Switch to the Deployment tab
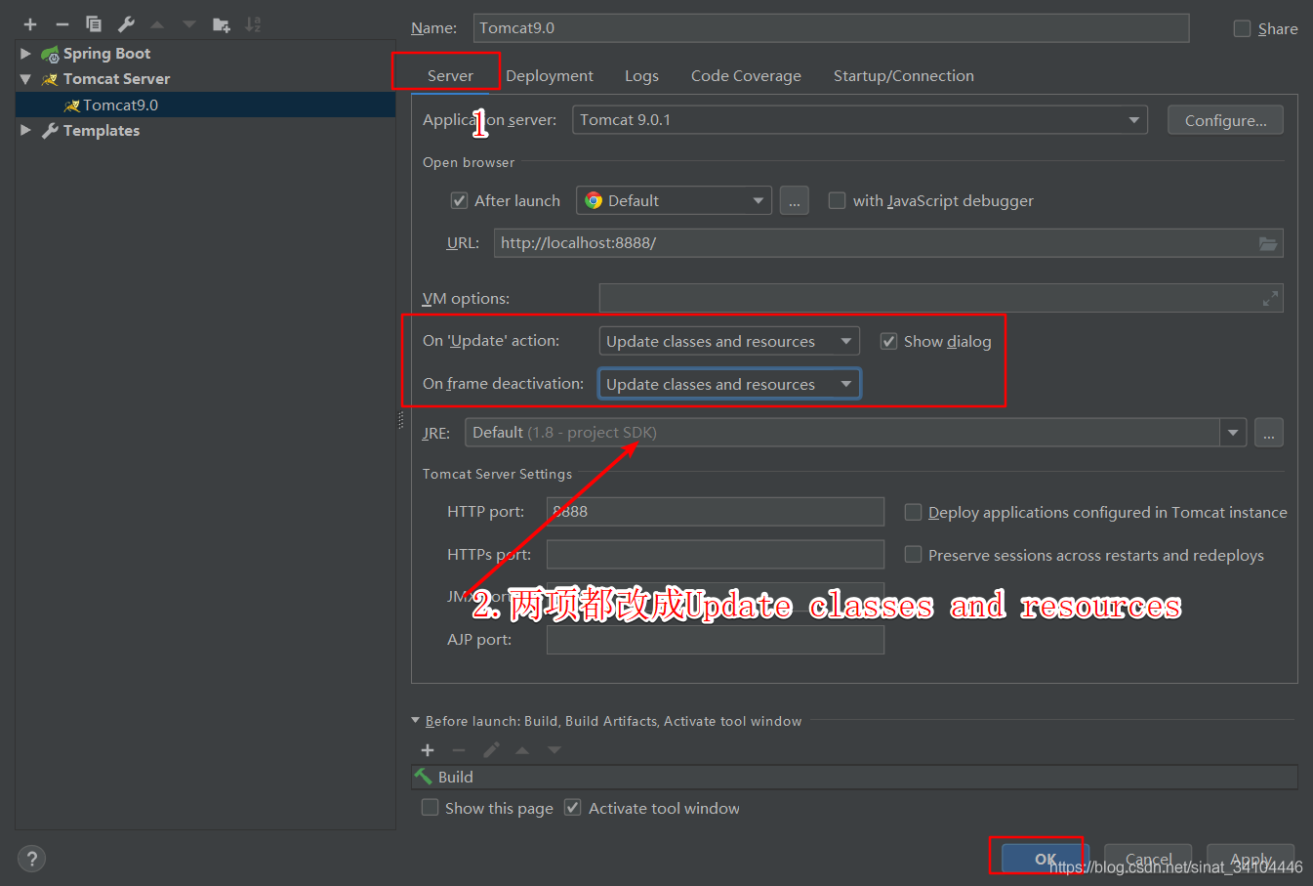 550,75
